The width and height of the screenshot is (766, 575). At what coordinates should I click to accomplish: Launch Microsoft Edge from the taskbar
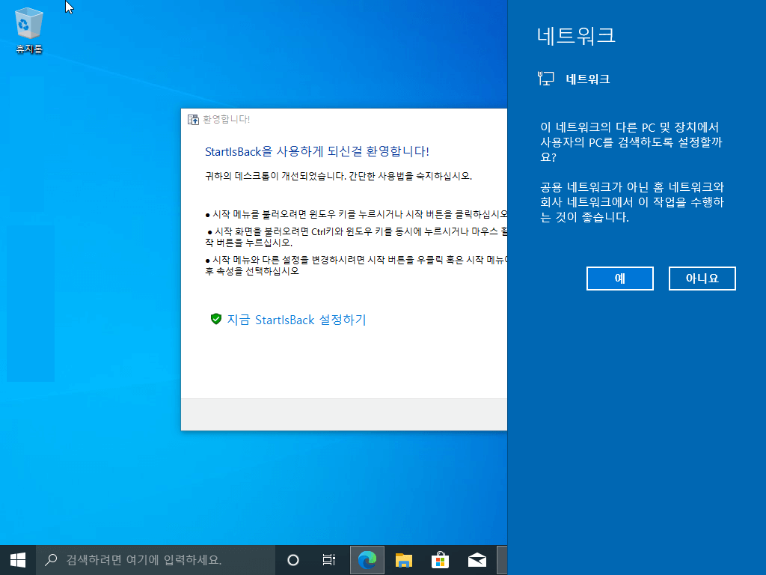coord(367,560)
